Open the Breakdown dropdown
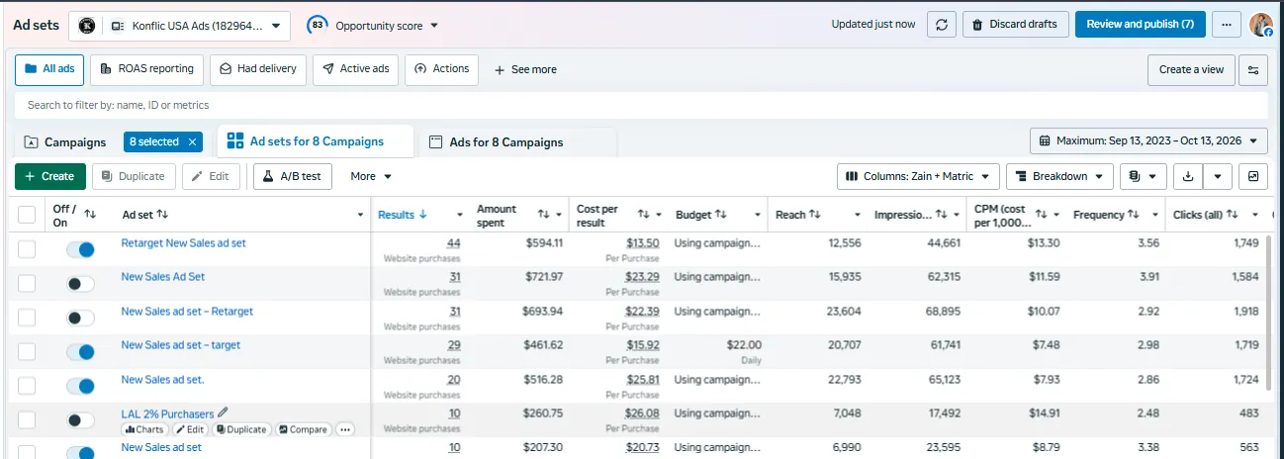Viewport: 1284px width, 459px height. point(1059,176)
